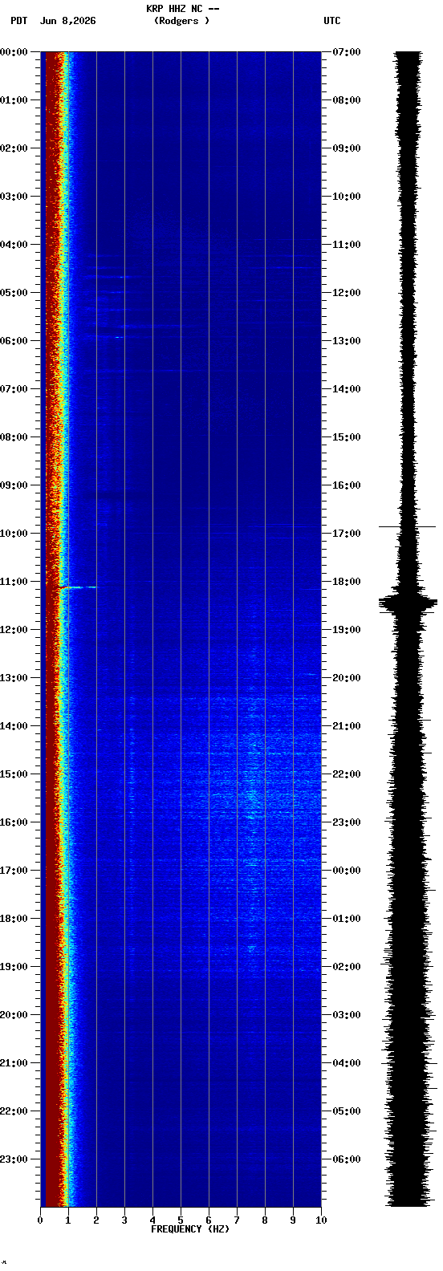Pick the UTC 12:00 label on right axis
This screenshot has width=443, height=1271.
[346, 293]
